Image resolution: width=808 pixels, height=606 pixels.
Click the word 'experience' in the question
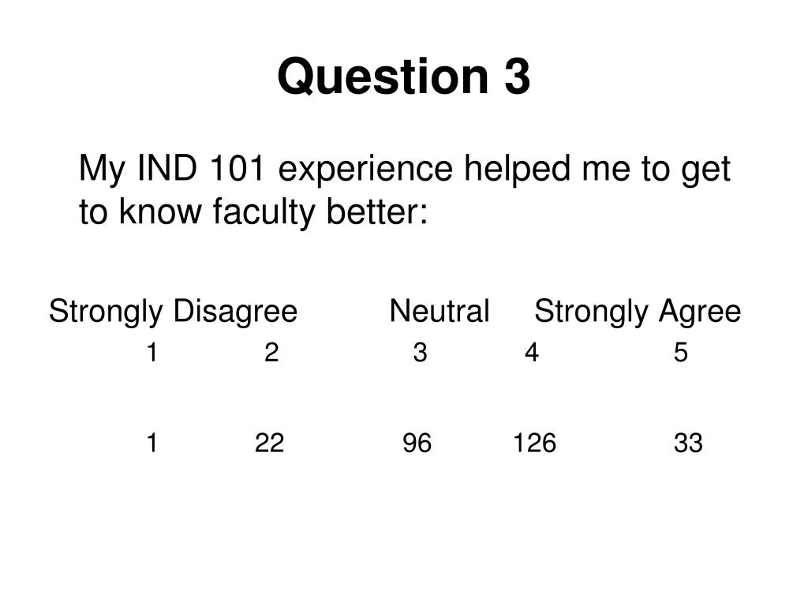365,170
